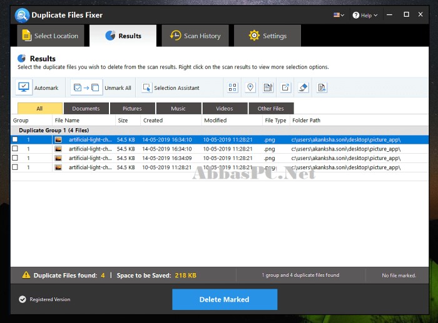
Task: Sort by the Created column header
Action: [x=171, y=120]
